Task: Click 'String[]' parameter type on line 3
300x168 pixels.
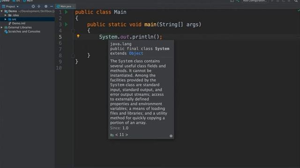Action: coord(171,24)
